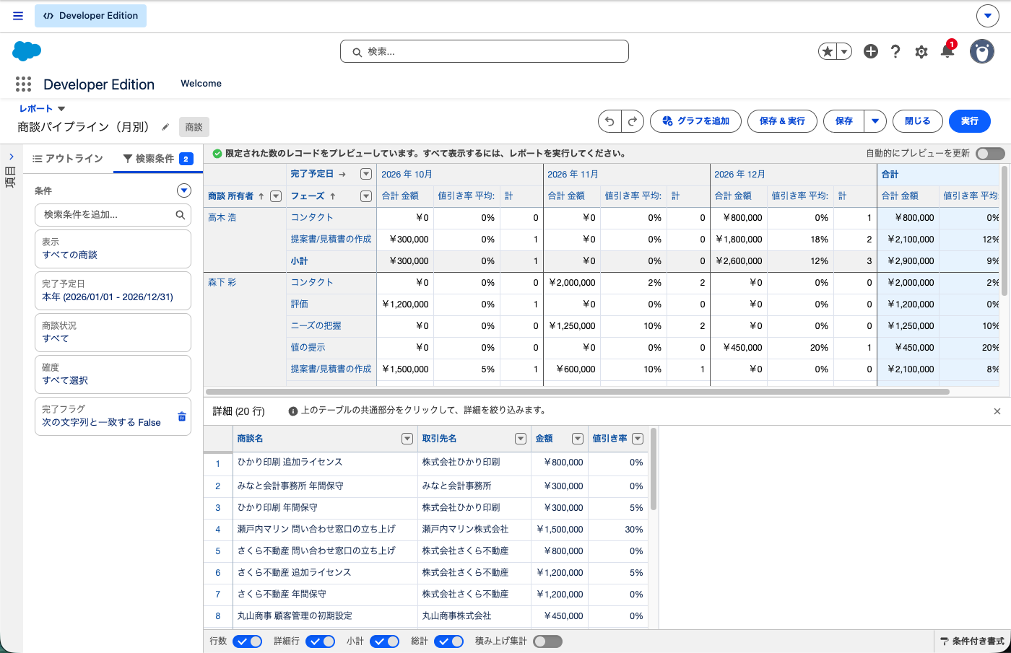
Task: Switch to the アウトライン tab
Action: pyautogui.click(x=68, y=159)
